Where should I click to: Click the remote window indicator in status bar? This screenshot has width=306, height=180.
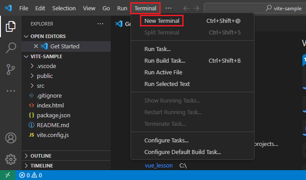(x=8, y=175)
